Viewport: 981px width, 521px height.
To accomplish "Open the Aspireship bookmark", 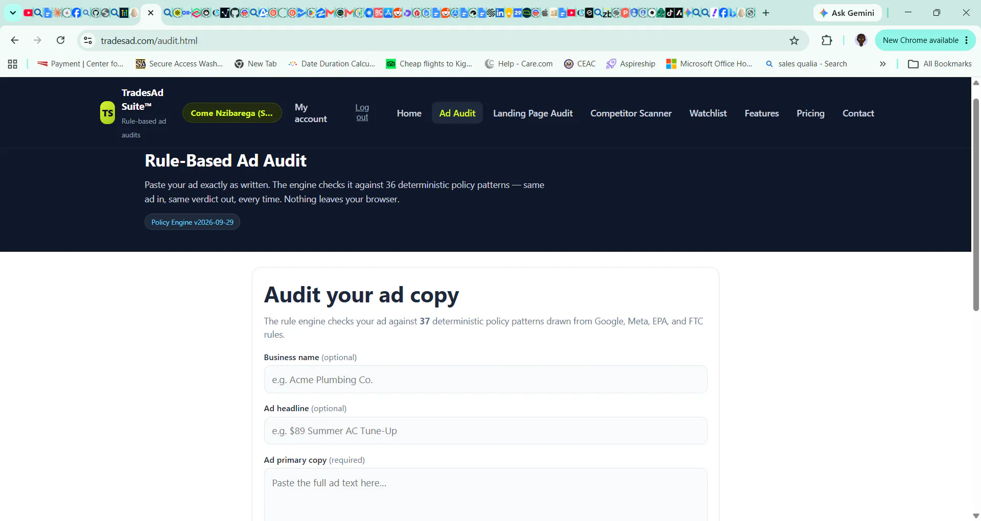I will pos(630,64).
